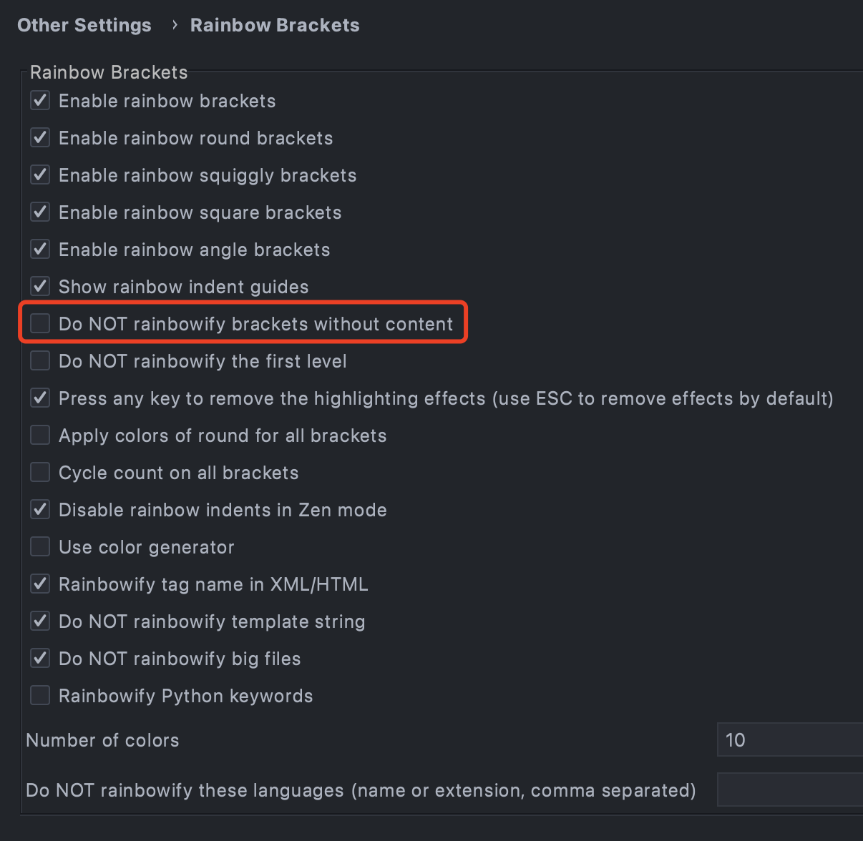Disable rainbow indents in Zen mode setting
This screenshot has width=863, height=841.
(x=40, y=509)
